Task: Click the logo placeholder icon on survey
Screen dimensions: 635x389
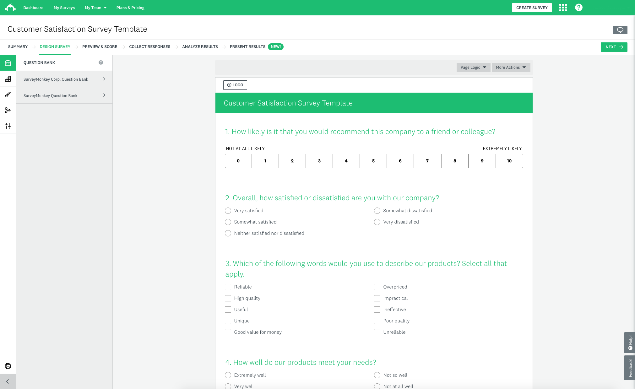Action: pos(235,85)
